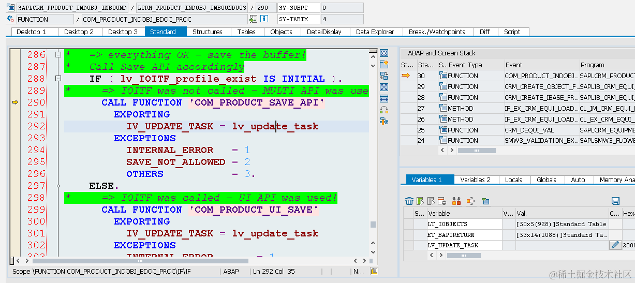Click the save floppy disk icon
The width and height of the screenshot is (635, 283).
pyautogui.click(x=615, y=201)
